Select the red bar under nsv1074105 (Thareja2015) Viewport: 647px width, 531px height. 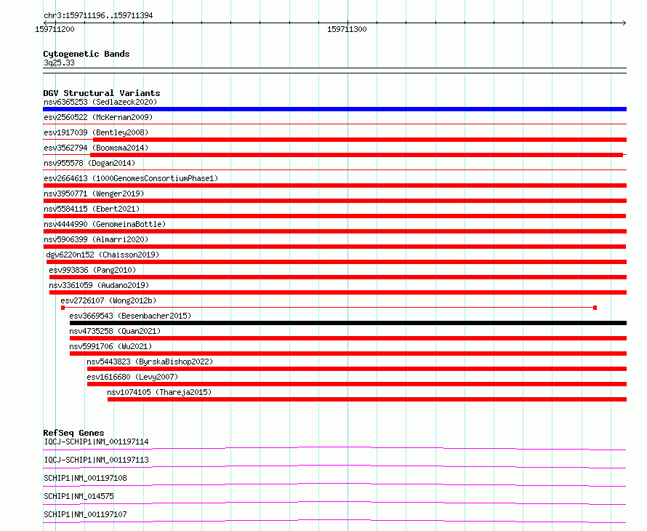(x=367, y=399)
